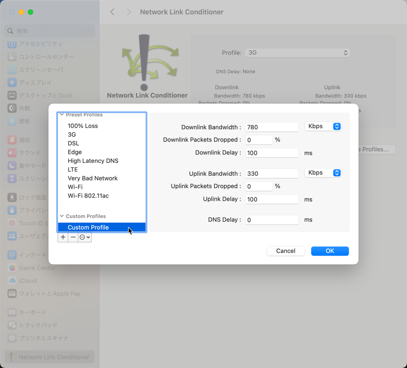Open Touch ID settings in sidebar
Viewport: 407px width, 368px height.
(x=27, y=223)
